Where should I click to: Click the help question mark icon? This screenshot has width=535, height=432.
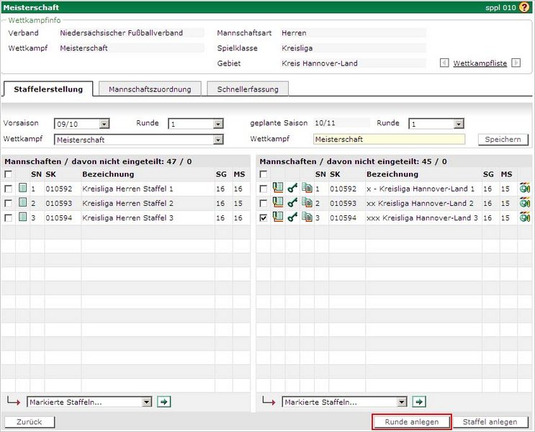(524, 7)
